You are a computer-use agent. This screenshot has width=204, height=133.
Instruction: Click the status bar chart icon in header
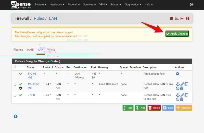tap(177, 19)
